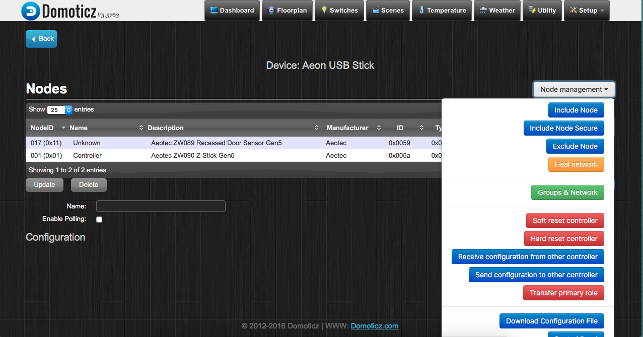Click the Dashboard monitor icon

[213, 10]
